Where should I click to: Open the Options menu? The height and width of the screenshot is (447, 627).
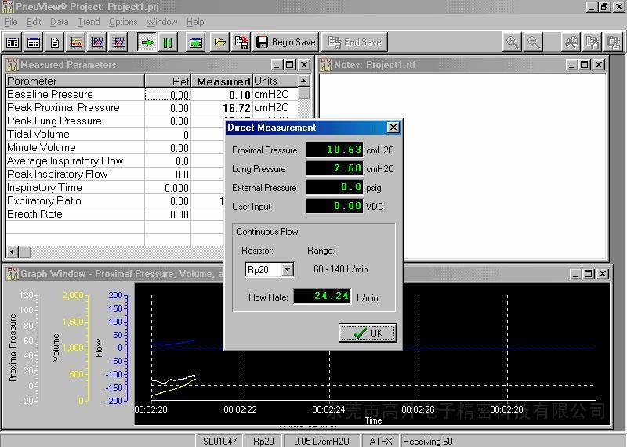(x=122, y=22)
